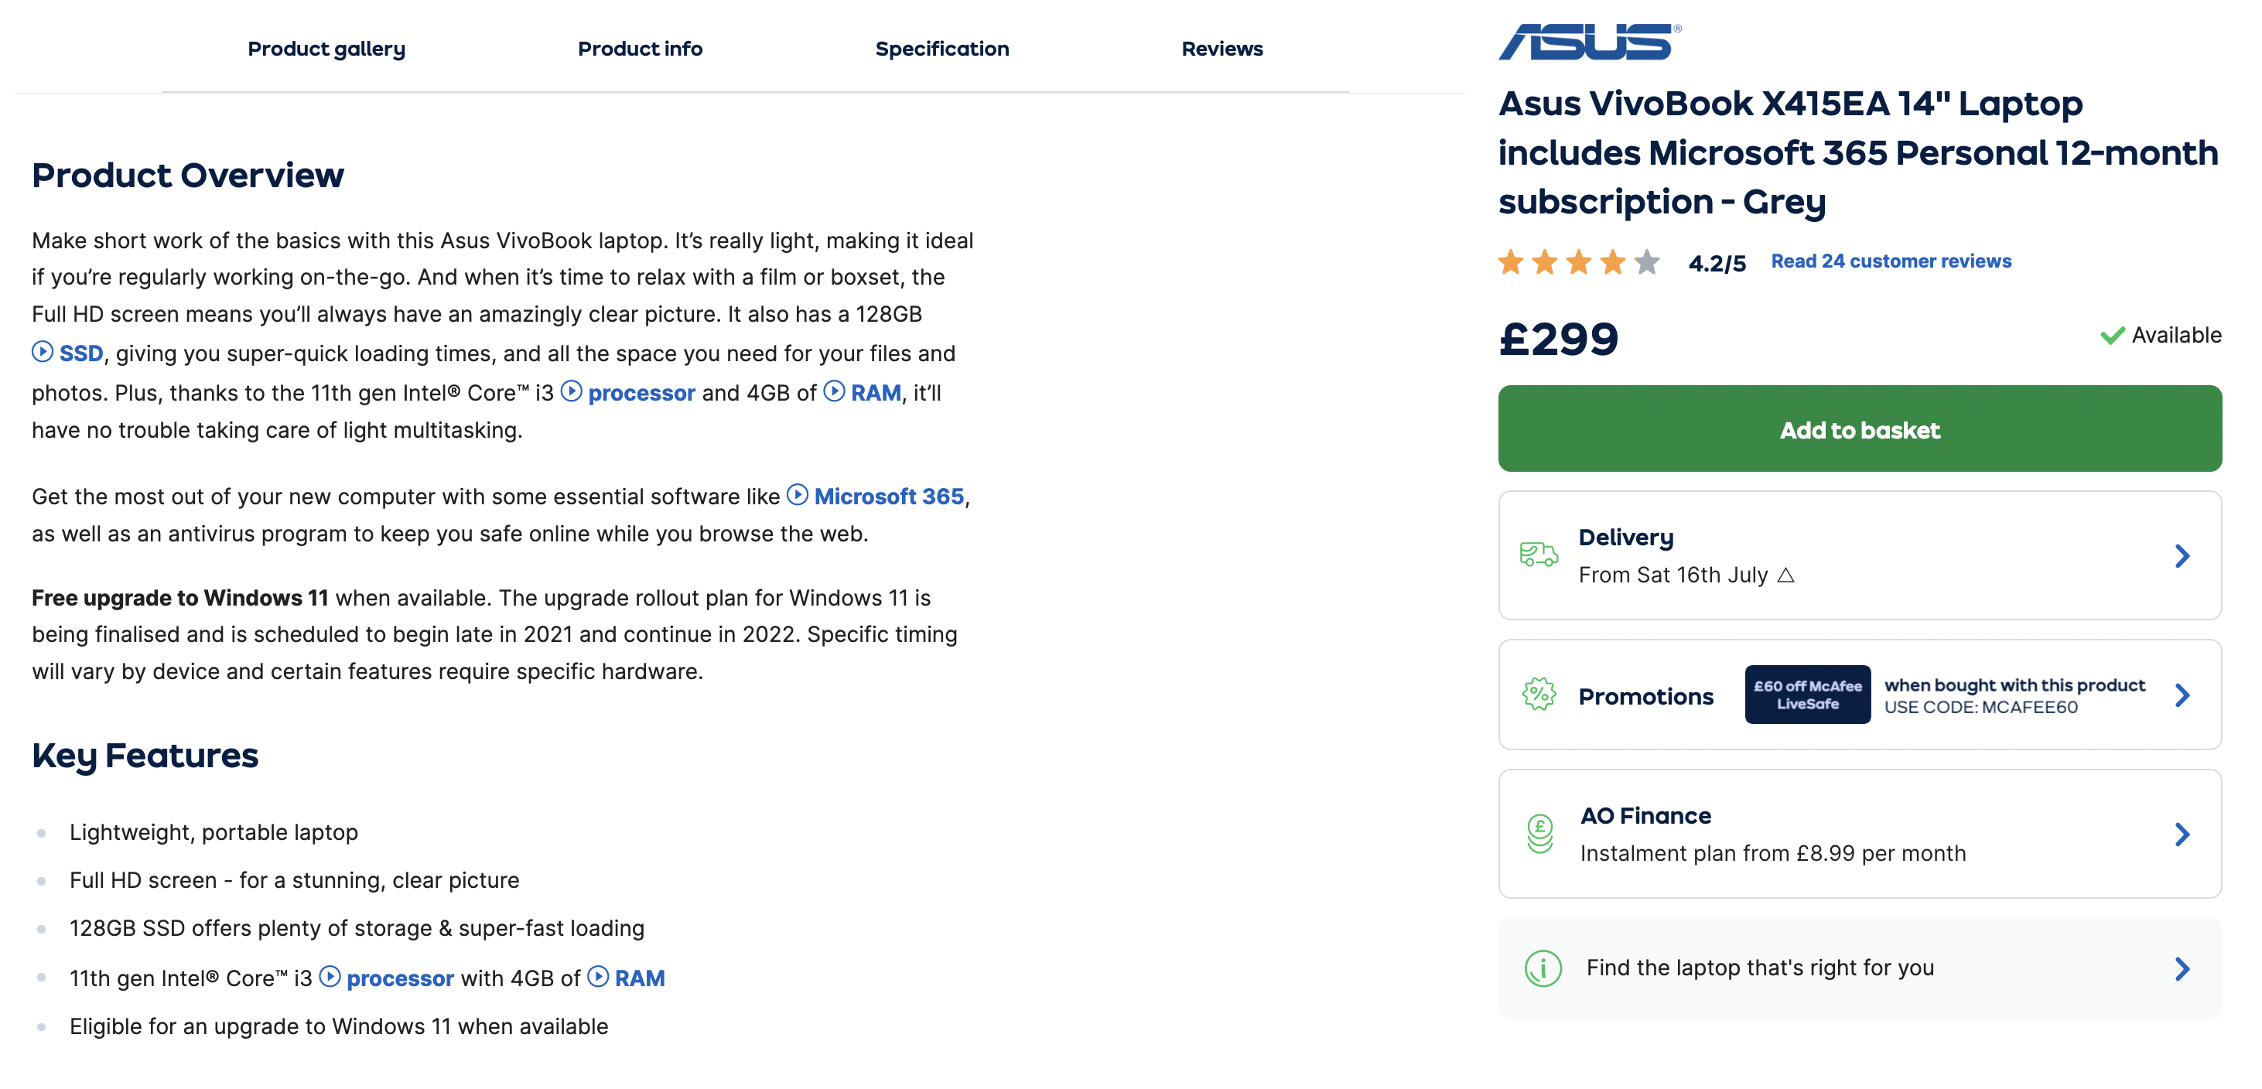Viewport: 2262px width, 1089px height.
Task: Open the laptop finder chevron
Action: tap(2182, 968)
